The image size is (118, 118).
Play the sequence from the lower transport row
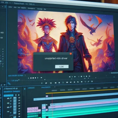pyautogui.click(x=75, y=82)
